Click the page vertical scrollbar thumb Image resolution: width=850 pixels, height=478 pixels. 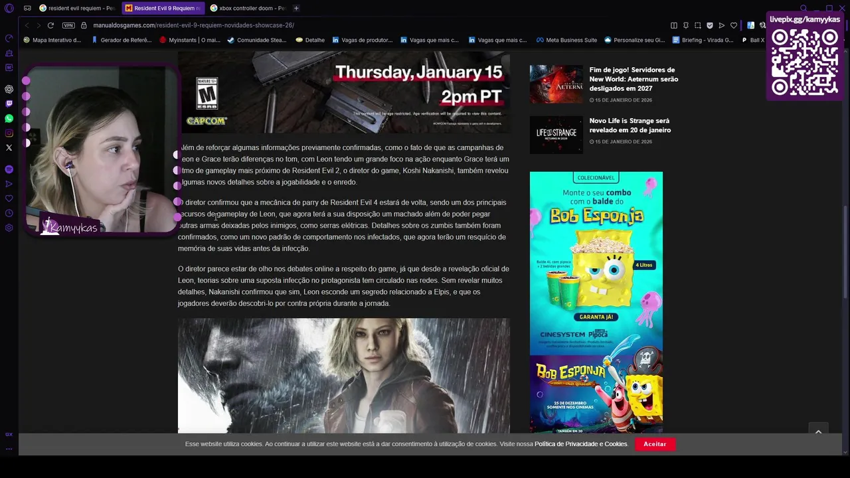845,252
